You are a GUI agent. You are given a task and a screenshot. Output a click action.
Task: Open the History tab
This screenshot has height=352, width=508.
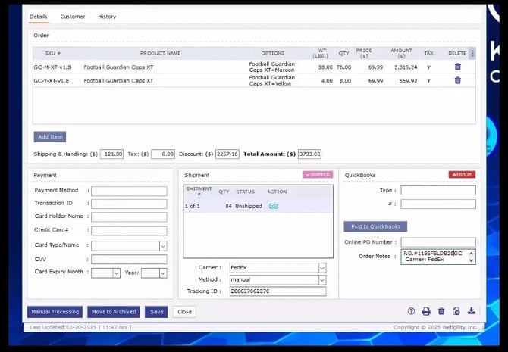pos(107,16)
